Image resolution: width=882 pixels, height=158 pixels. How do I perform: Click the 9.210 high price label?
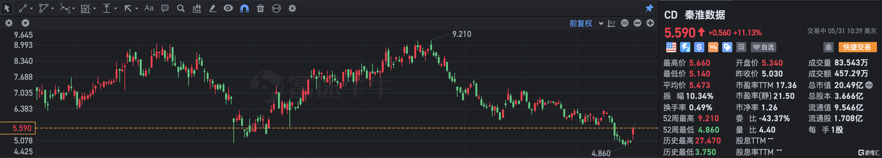(x=462, y=34)
